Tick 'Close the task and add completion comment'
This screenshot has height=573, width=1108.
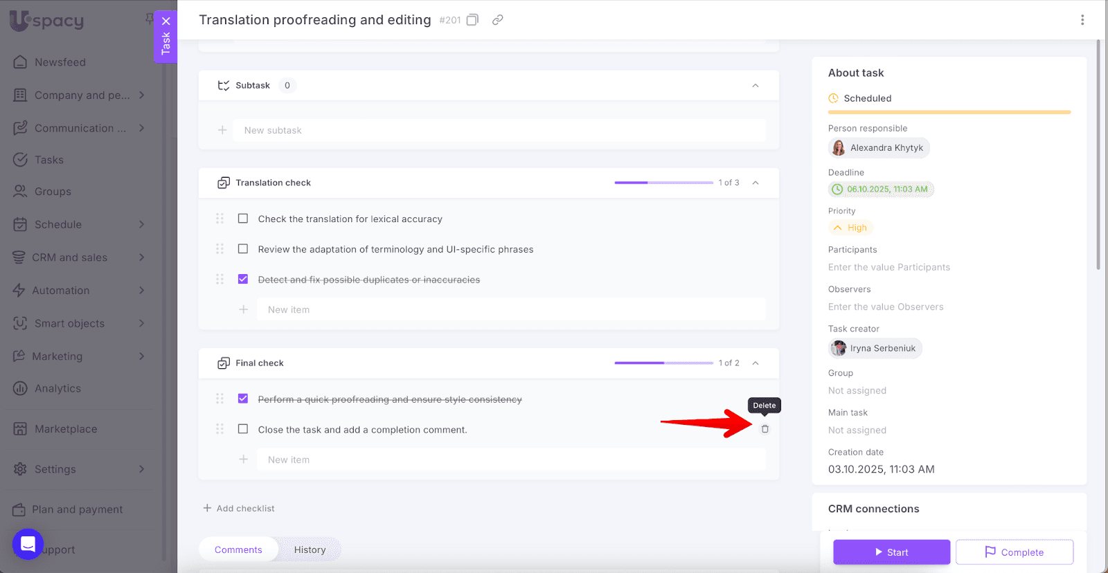pyautogui.click(x=243, y=429)
